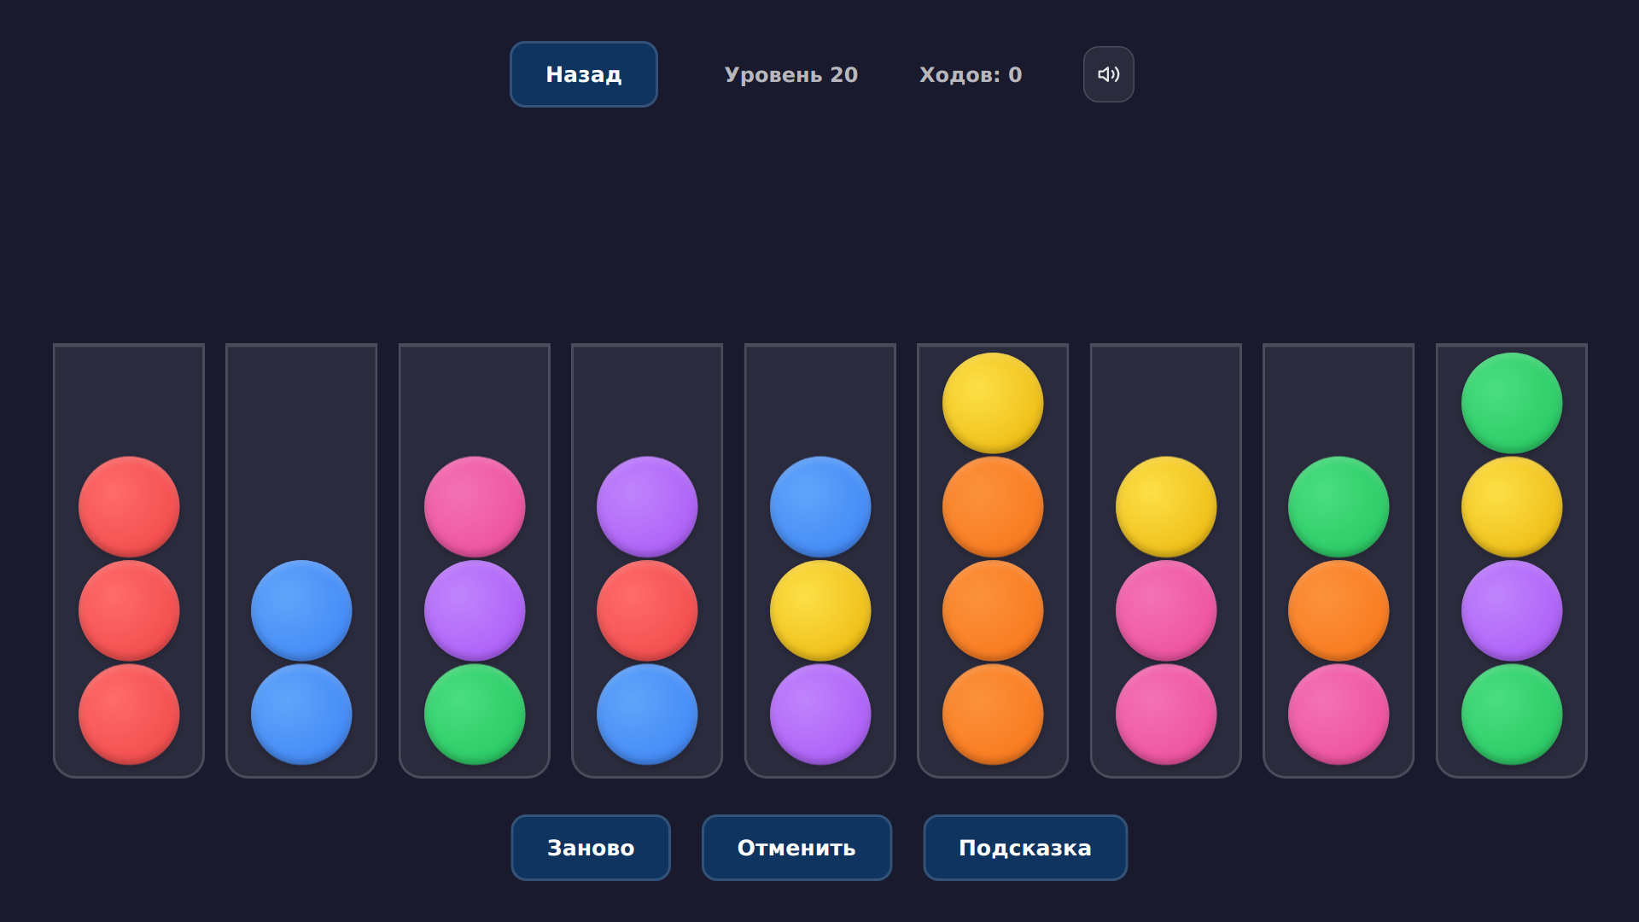Undo last move with Отменить
Viewport: 1639px width, 922px height.
(796, 848)
